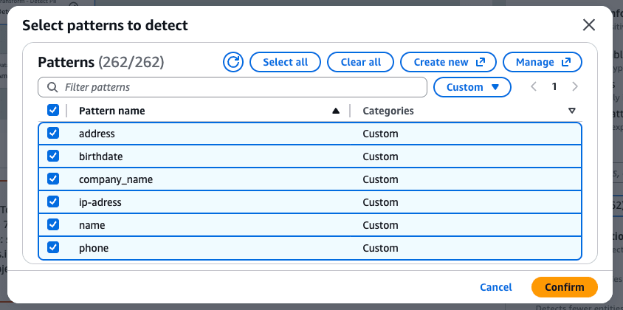Toggle the header select-all checkbox
This screenshot has width=623, height=310.
pos(53,110)
